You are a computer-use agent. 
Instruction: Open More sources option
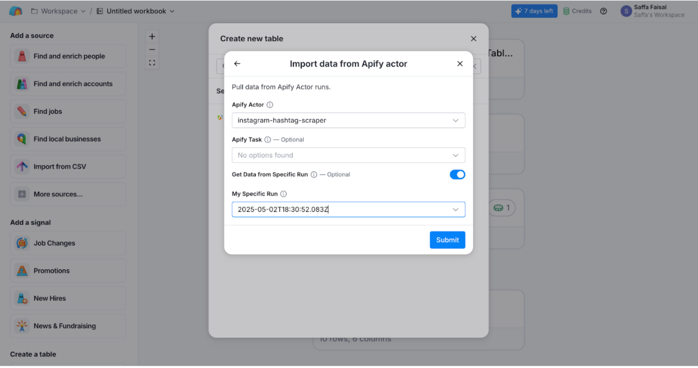click(68, 194)
